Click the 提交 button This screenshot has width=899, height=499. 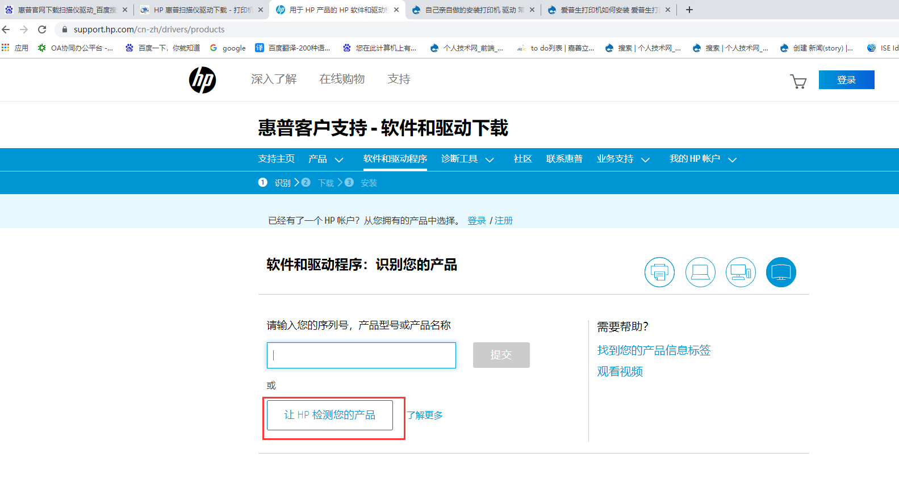coord(501,355)
